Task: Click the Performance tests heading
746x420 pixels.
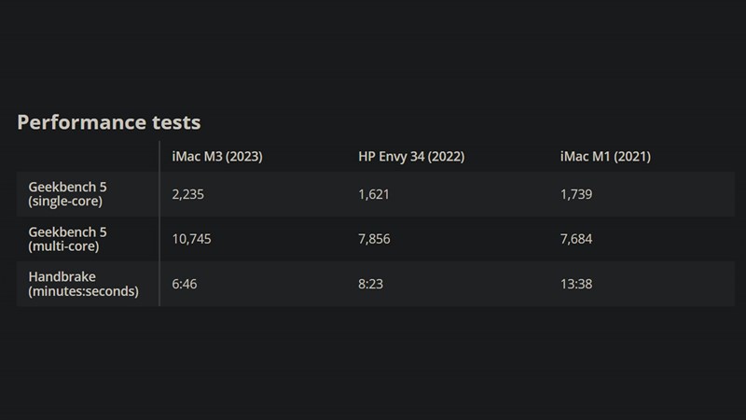Action: point(109,122)
